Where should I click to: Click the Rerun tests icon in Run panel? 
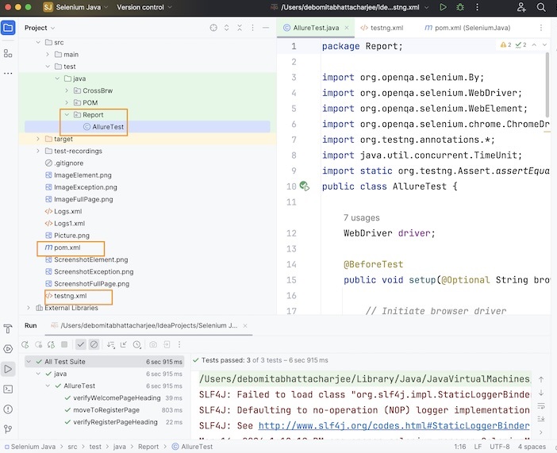click(26, 344)
